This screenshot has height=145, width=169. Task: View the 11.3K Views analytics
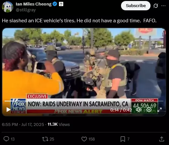(x=59, y=124)
